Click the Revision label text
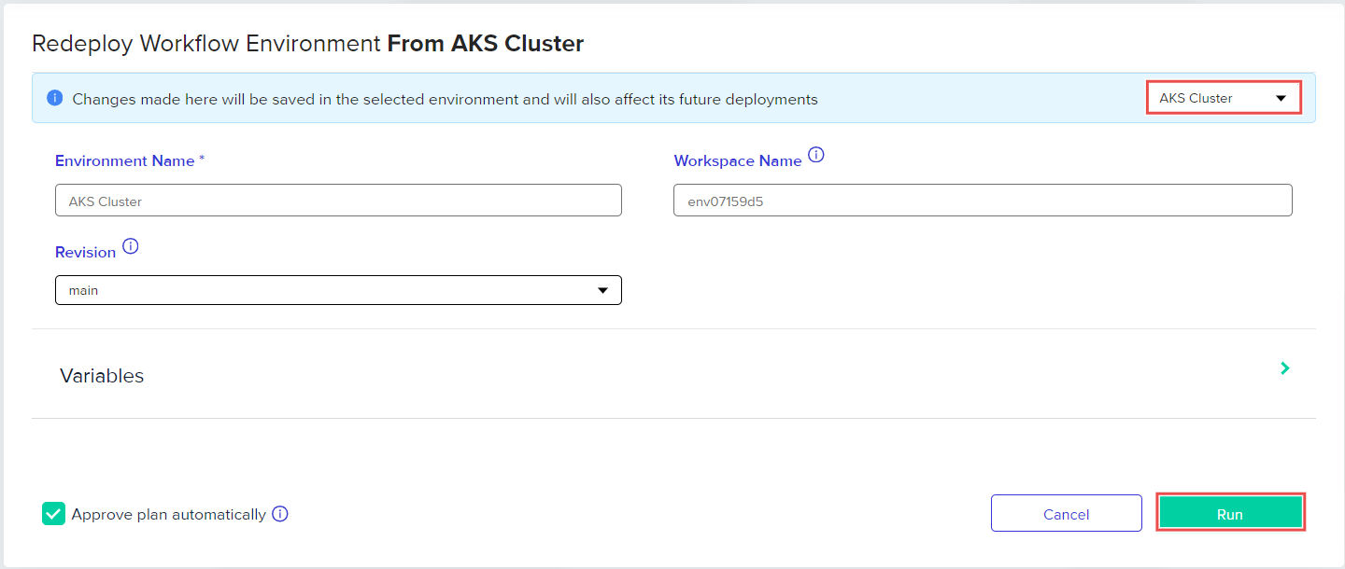The height and width of the screenshot is (569, 1345). coord(86,252)
